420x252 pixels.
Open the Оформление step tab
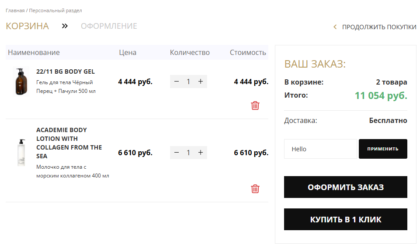coord(109,26)
